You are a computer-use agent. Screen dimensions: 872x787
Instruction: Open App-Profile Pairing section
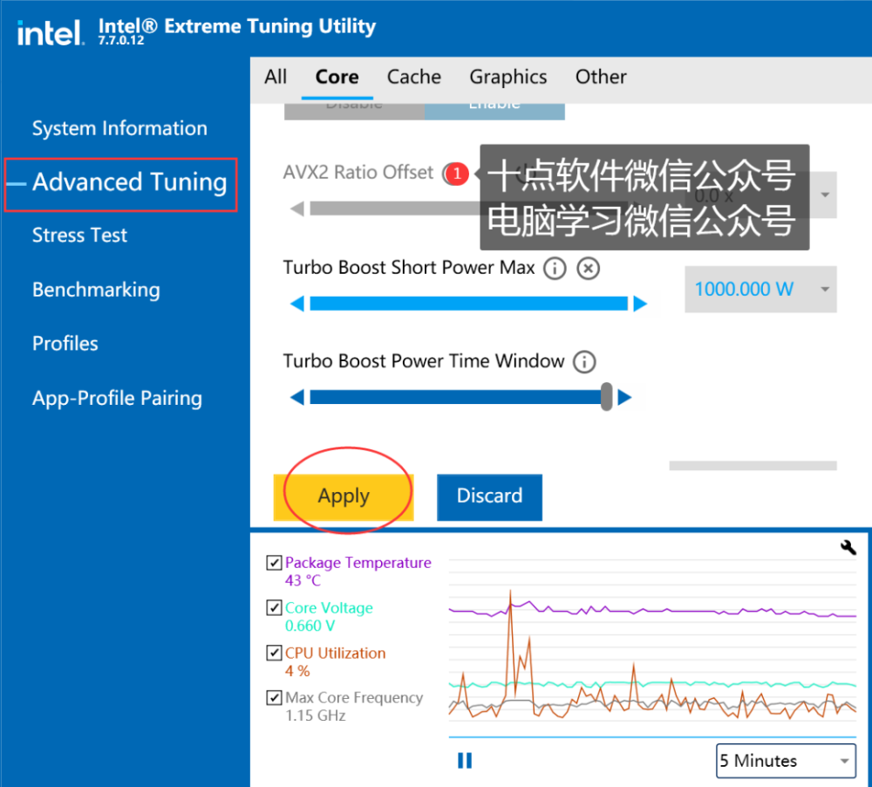117,398
